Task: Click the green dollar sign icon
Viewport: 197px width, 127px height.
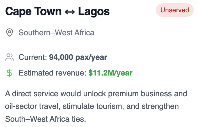Action: coord(10,73)
